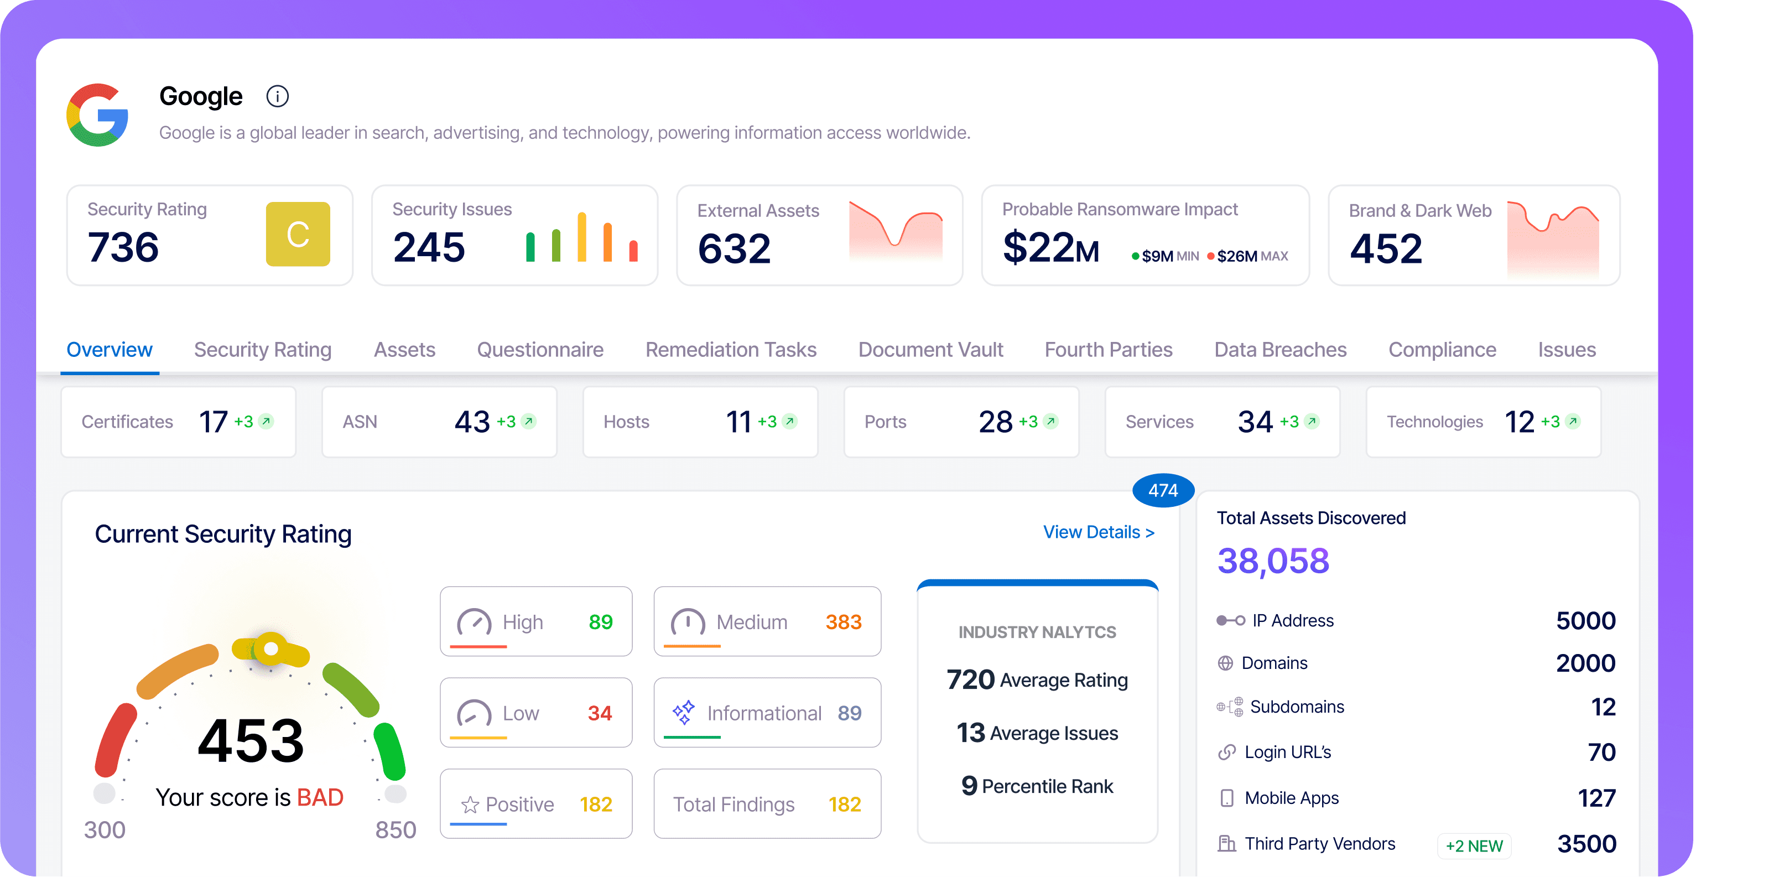Select the Remediation Tasks tab
This screenshot has width=1779, height=877.
tap(731, 350)
